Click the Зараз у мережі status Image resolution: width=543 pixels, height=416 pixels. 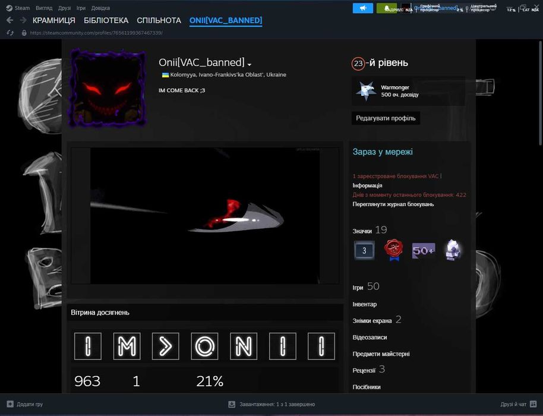383,152
